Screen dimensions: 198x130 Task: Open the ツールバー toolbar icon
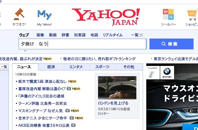[168, 14]
